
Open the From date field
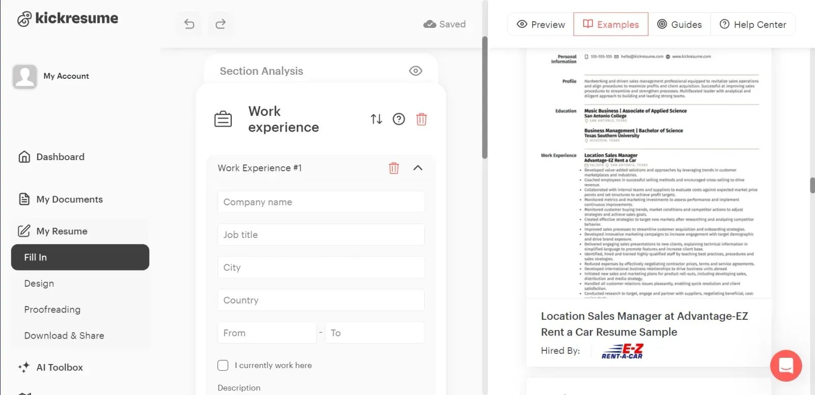click(x=267, y=332)
